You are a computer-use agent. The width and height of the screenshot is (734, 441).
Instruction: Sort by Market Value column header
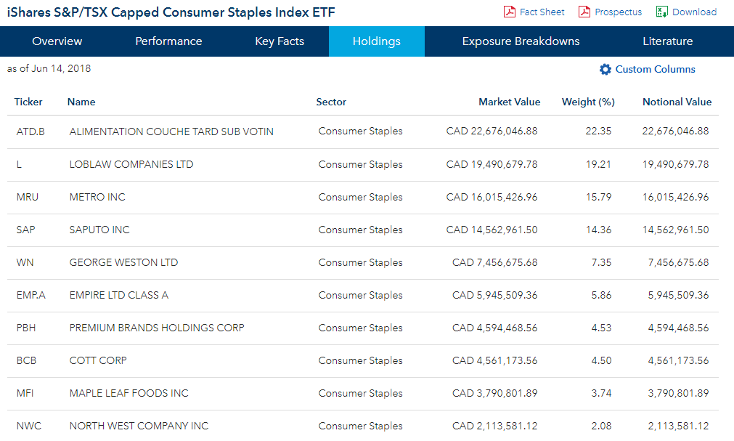pos(509,102)
